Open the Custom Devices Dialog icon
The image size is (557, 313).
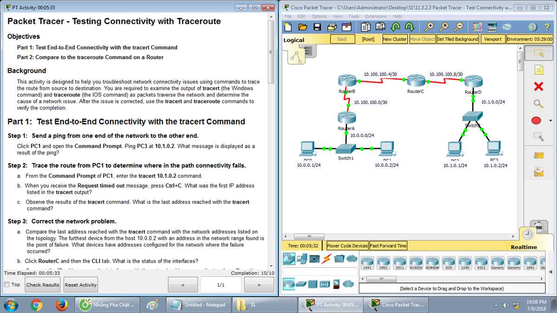(492, 27)
